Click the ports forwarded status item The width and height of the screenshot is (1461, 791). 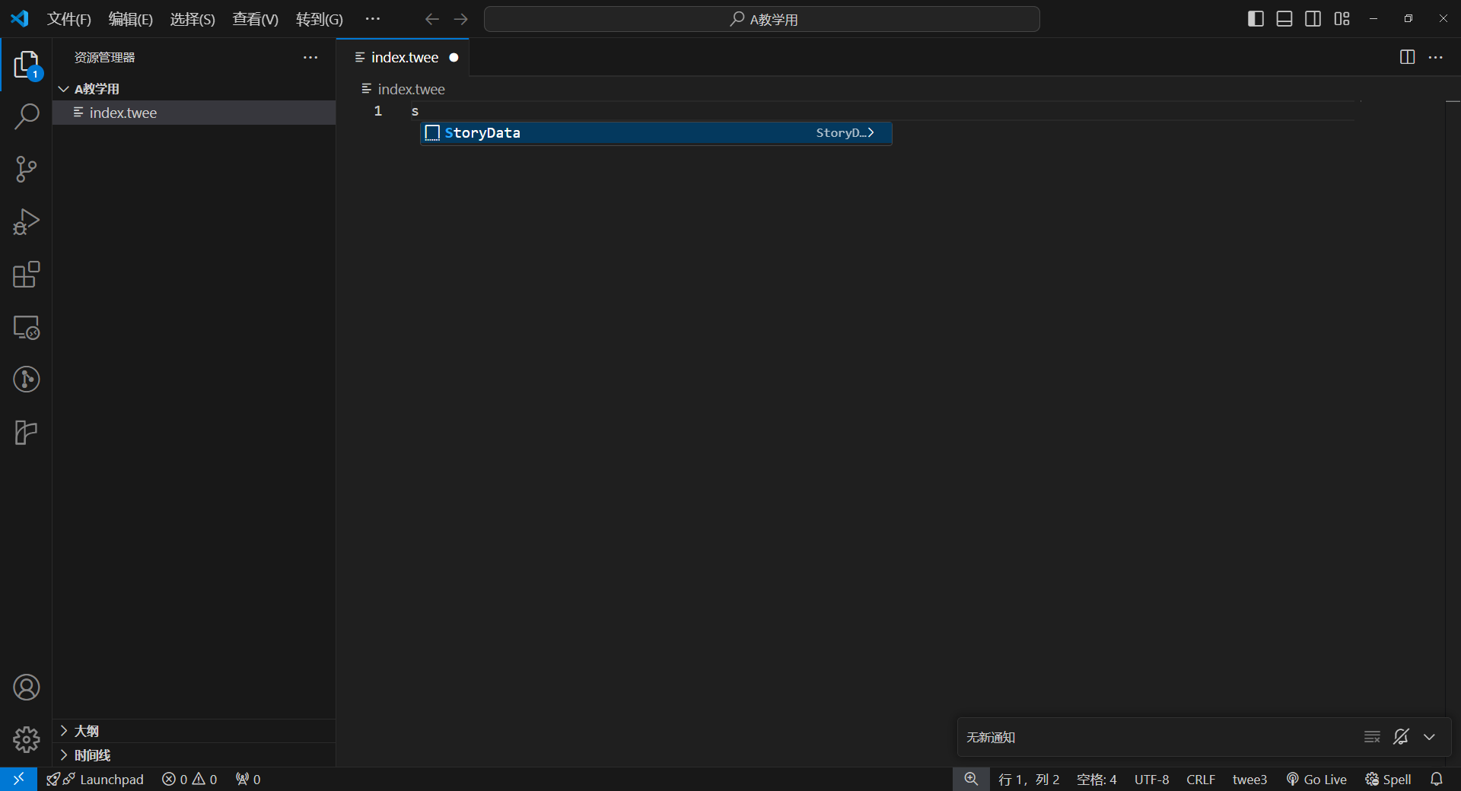click(x=248, y=779)
